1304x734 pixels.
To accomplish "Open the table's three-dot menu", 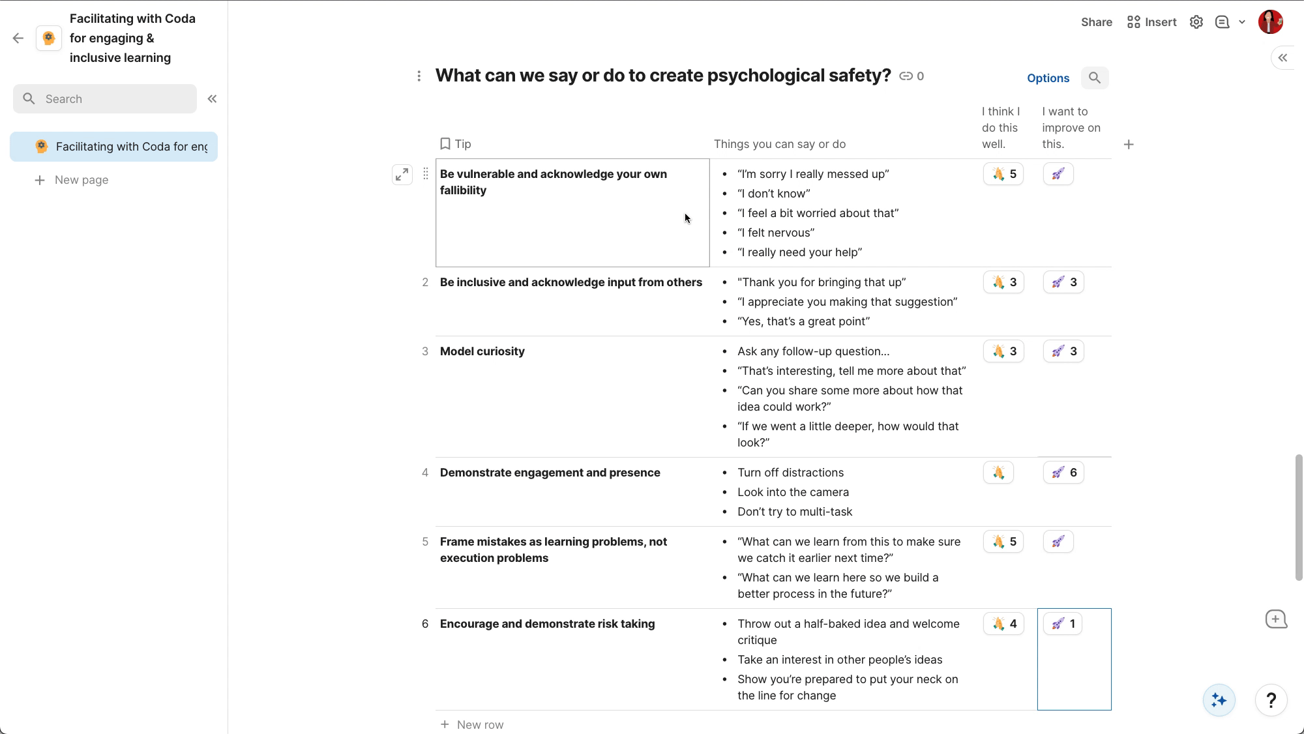I will tap(419, 76).
